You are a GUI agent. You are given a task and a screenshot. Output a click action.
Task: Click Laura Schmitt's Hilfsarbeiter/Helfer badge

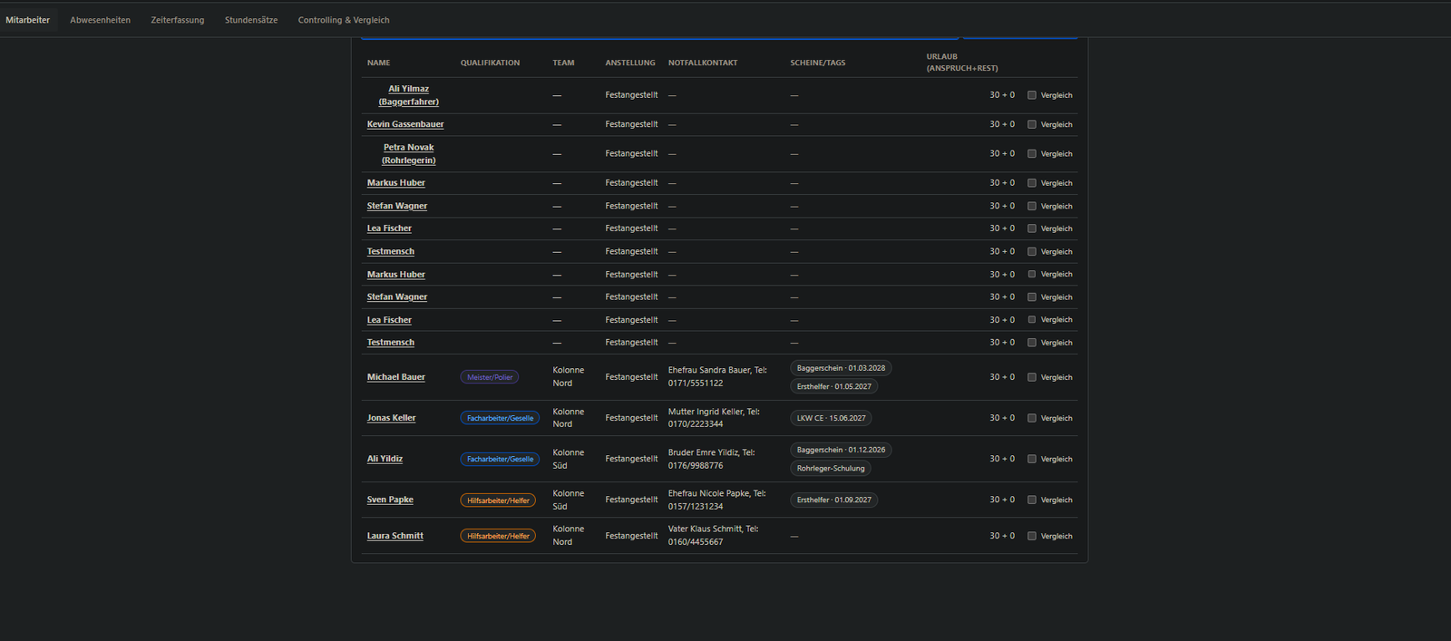point(498,536)
